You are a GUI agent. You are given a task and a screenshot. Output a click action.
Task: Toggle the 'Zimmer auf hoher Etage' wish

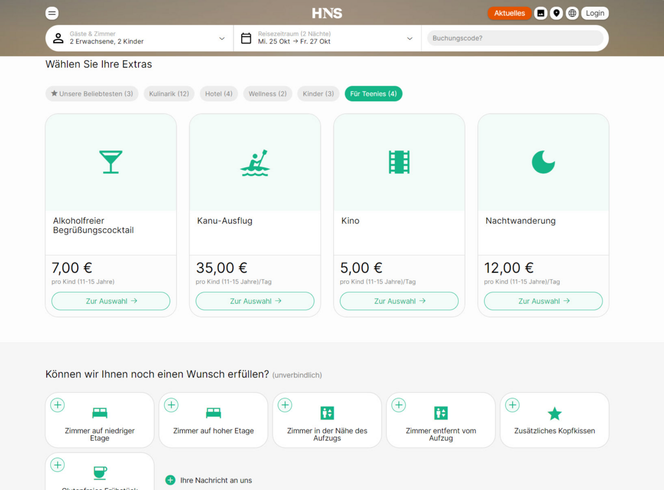171,405
